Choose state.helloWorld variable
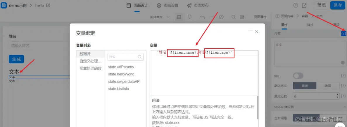The image size is (347, 127). (121, 74)
